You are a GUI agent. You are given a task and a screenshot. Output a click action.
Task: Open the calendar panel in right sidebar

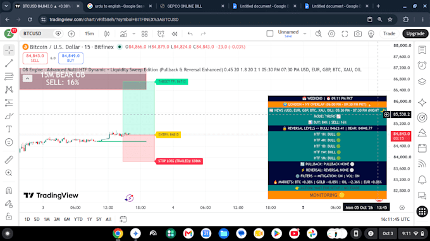coord(422,148)
